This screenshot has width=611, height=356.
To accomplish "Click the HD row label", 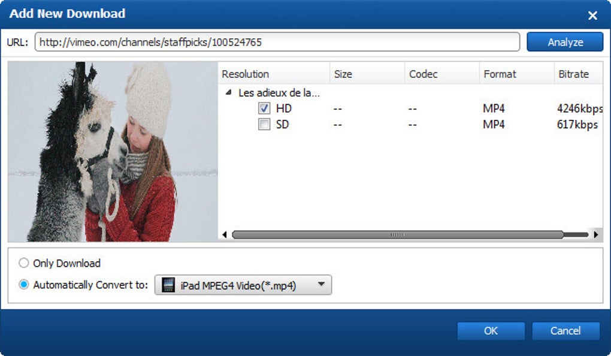I will (x=284, y=108).
